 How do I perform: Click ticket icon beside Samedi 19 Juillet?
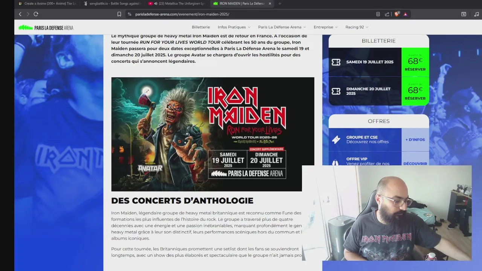[x=336, y=62]
